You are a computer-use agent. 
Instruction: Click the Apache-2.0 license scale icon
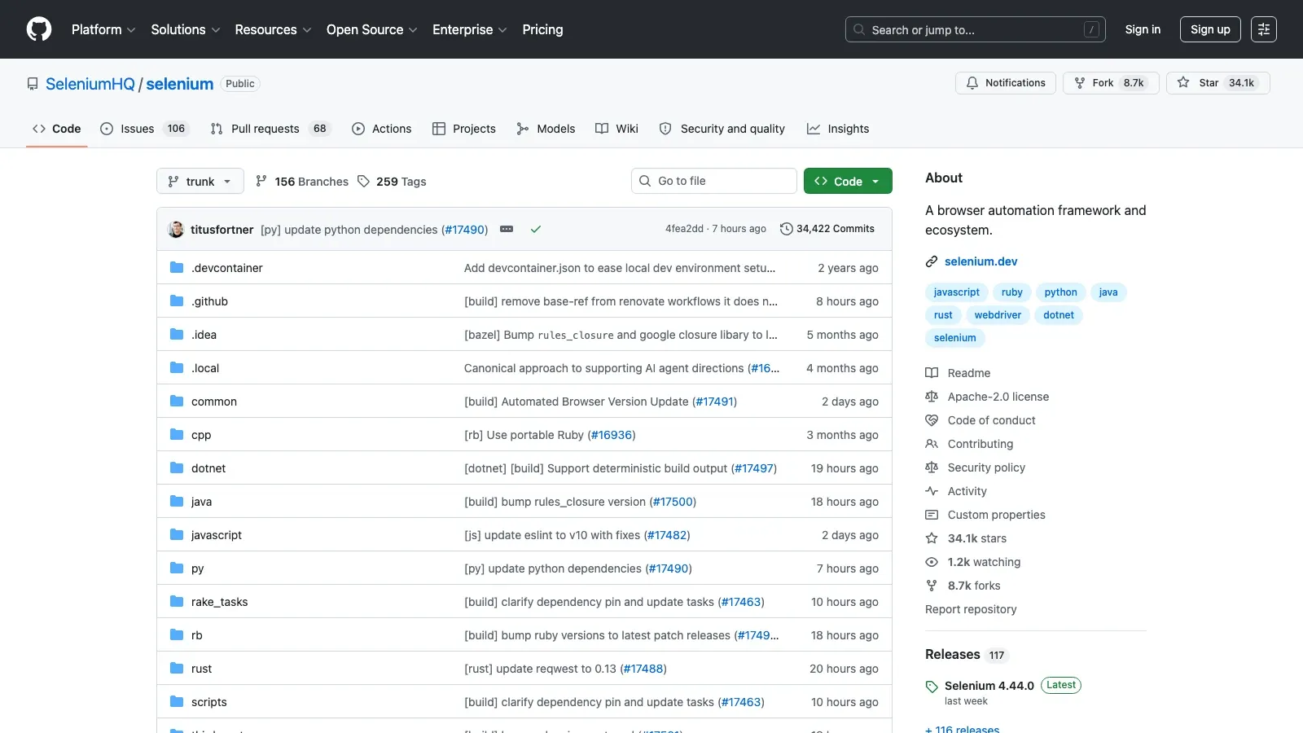pos(932,397)
